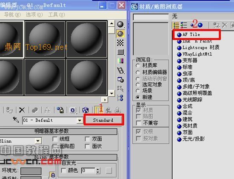Click the Reset Map X icon
This screenshot has height=179, width=234.
tap(22, 110)
